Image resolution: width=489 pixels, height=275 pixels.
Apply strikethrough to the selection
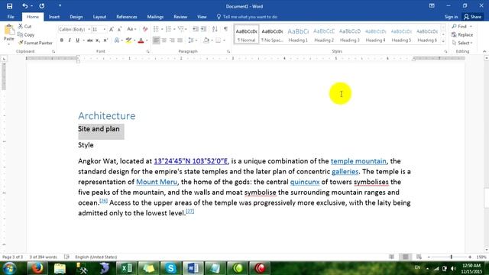(x=90, y=40)
